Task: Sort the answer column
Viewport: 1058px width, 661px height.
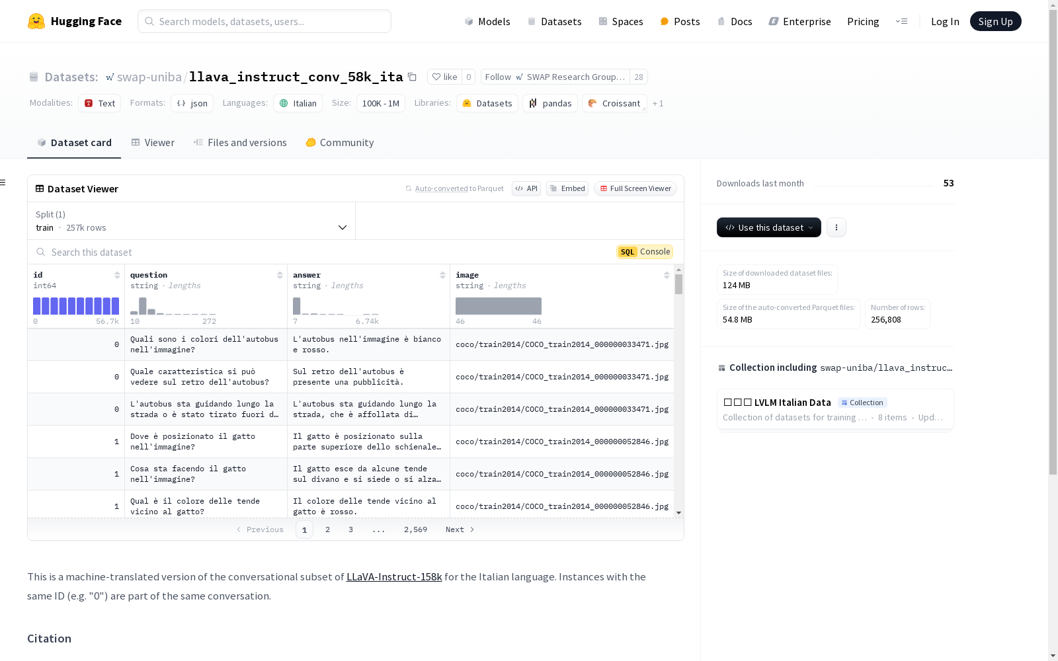Action: (x=442, y=275)
